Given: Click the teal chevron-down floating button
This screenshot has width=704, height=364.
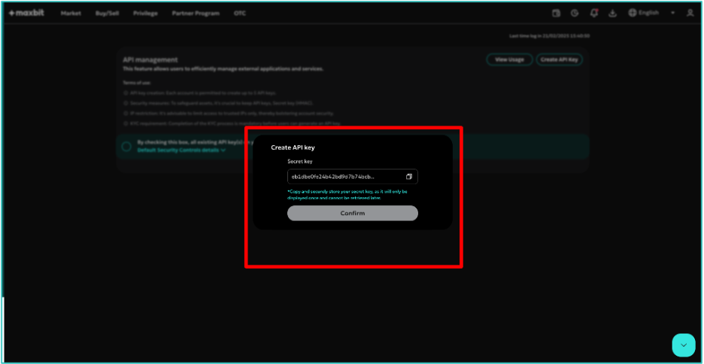Looking at the screenshot, I should (x=683, y=345).
